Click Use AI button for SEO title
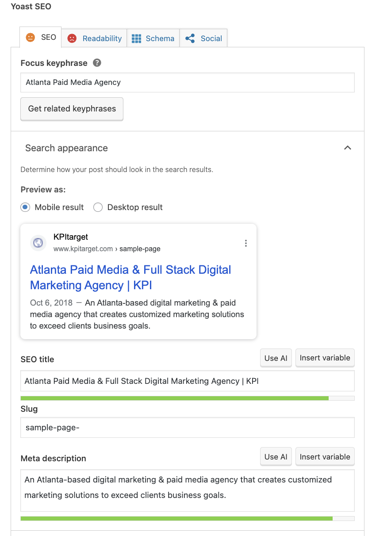This screenshot has width=368, height=536. tap(276, 358)
